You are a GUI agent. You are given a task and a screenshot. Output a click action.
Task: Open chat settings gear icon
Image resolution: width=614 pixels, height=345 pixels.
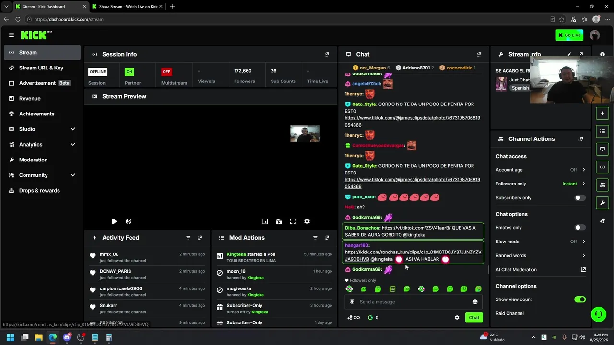coord(457,318)
